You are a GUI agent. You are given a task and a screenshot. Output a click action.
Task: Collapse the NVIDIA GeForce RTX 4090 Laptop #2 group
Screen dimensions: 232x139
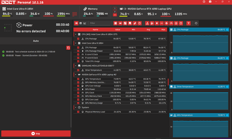click(76, 75)
